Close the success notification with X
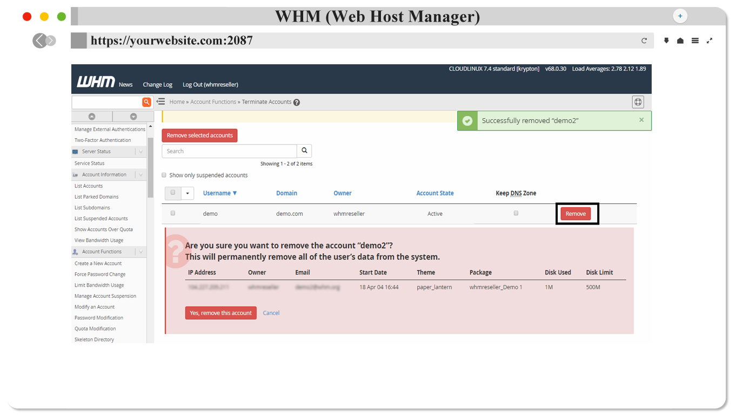 (641, 120)
